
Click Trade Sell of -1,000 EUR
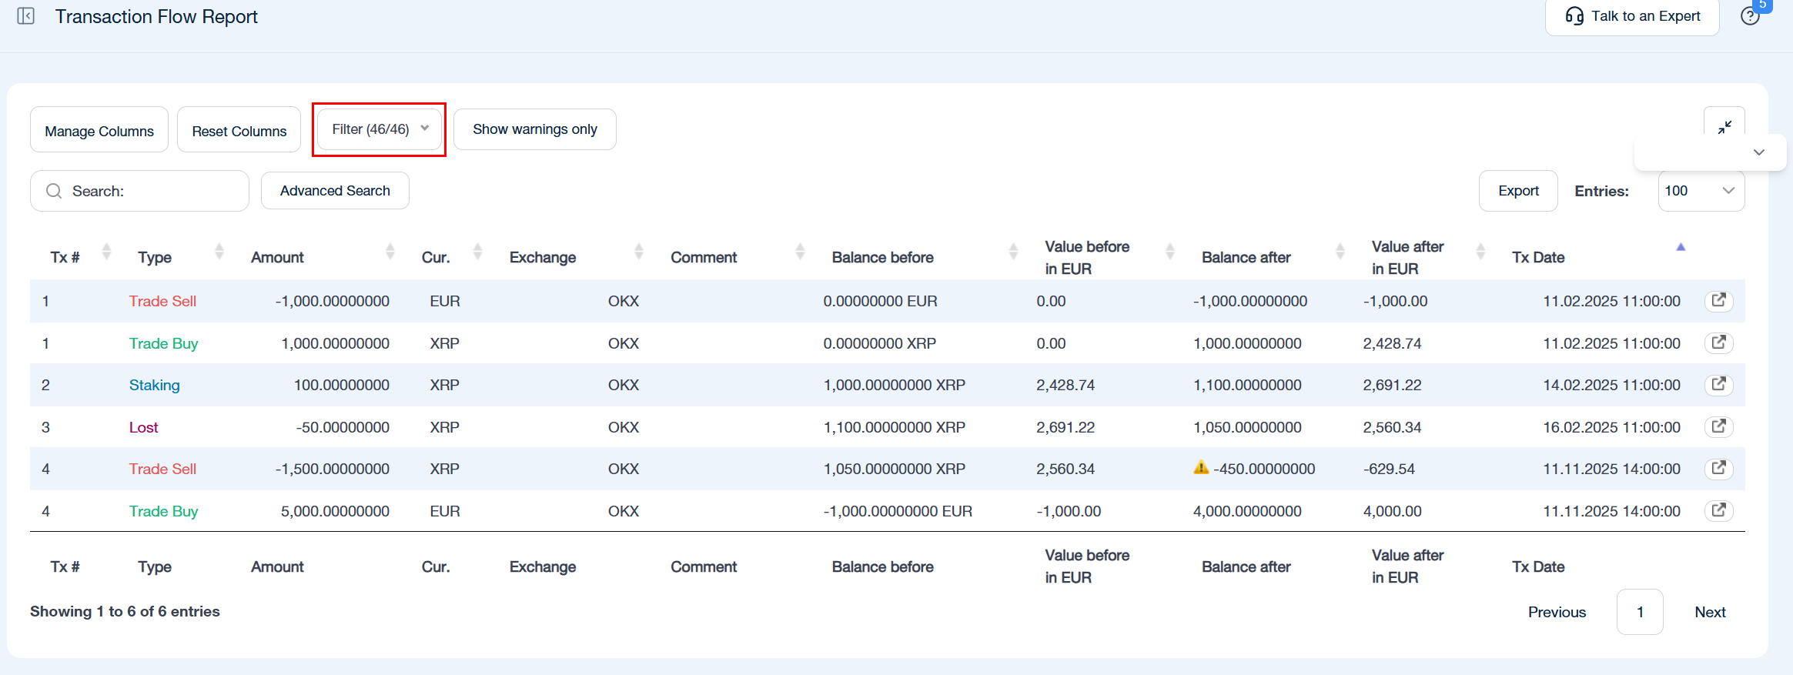162,301
